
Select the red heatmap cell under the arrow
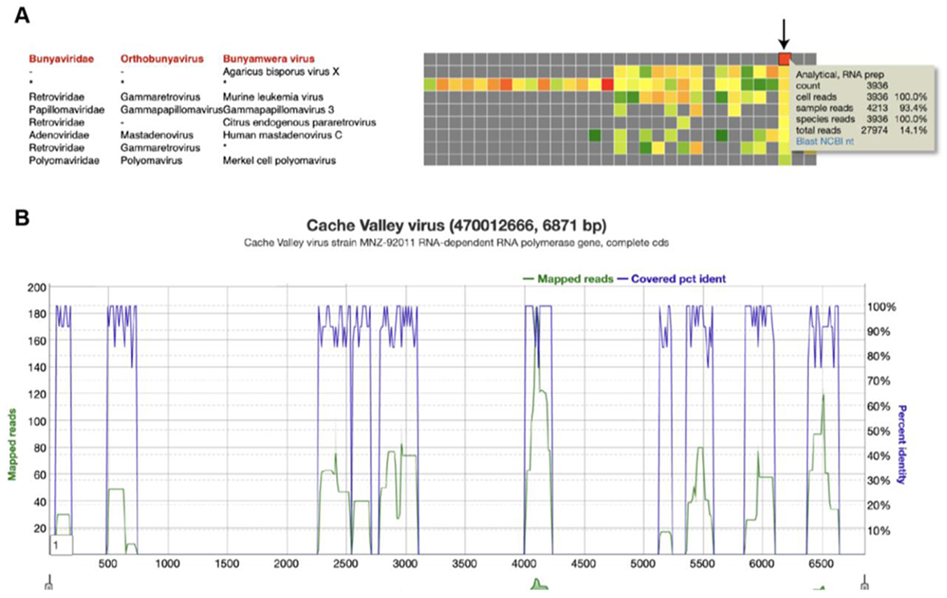pos(785,59)
